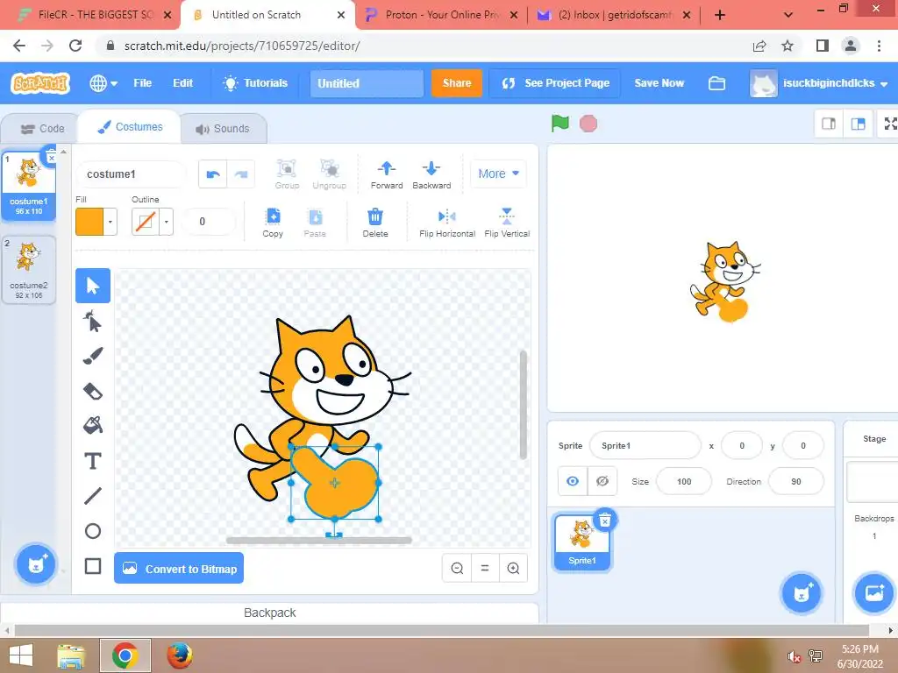Click the Redo arrow button
This screenshot has height=673, width=898.
[240, 174]
